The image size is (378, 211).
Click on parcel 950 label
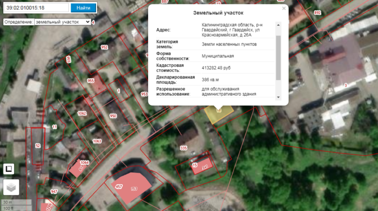tap(113, 116)
